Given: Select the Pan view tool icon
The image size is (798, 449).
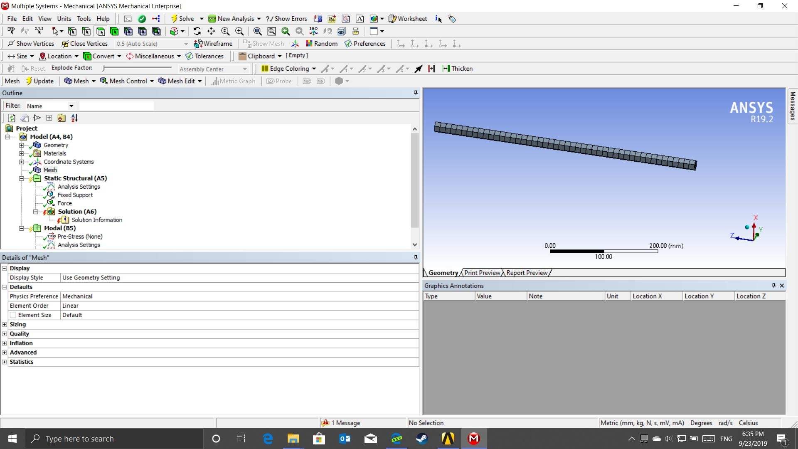Looking at the screenshot, I should click(211, 31).
